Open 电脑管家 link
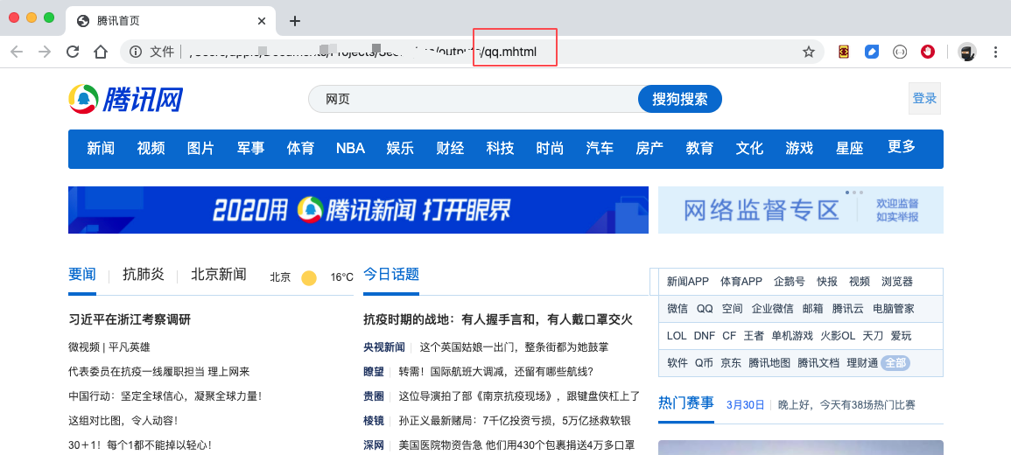Viewport: 1011px width, 455px height. pos(894,309)
